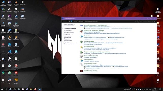Viewport: 163px width, 91px height.
Task: Open Резервное копирование и восстановление link
Action: (97, 52)
